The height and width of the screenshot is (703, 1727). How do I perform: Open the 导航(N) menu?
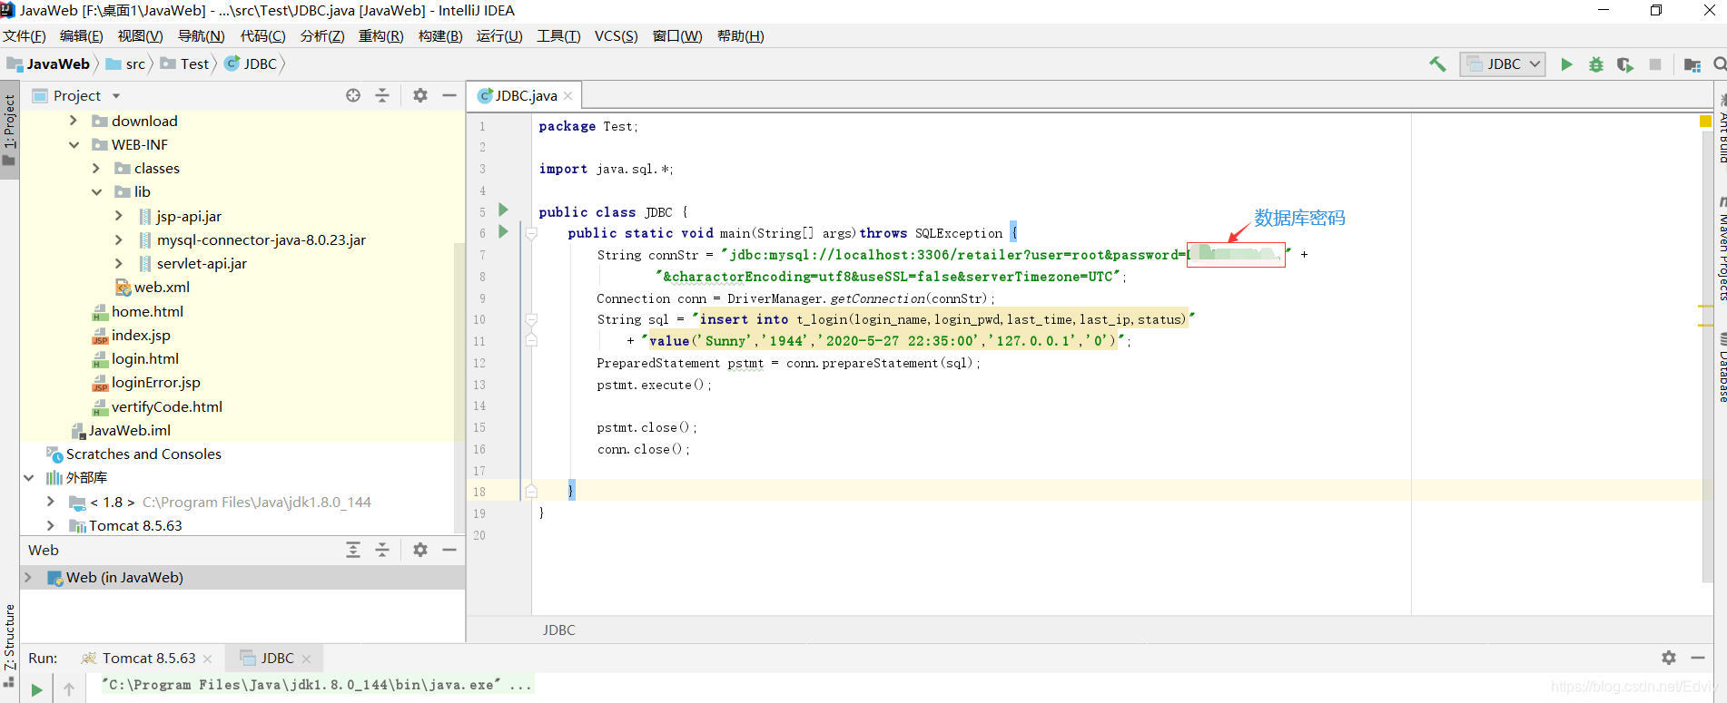(201, 36)
